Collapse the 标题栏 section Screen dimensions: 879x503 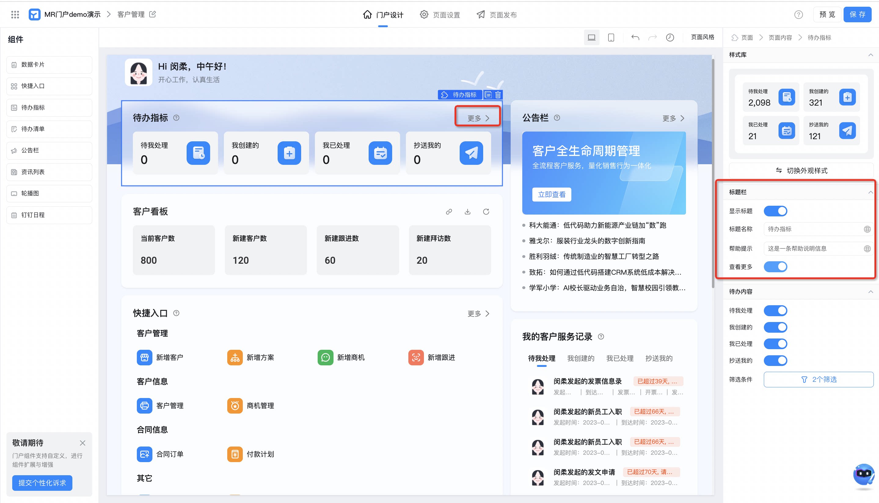click(870, 192)
